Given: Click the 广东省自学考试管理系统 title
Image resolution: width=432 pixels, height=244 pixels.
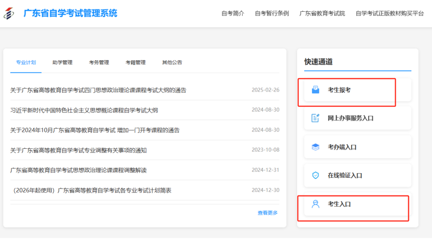Looking at the screenshot, I should [70, 13].
